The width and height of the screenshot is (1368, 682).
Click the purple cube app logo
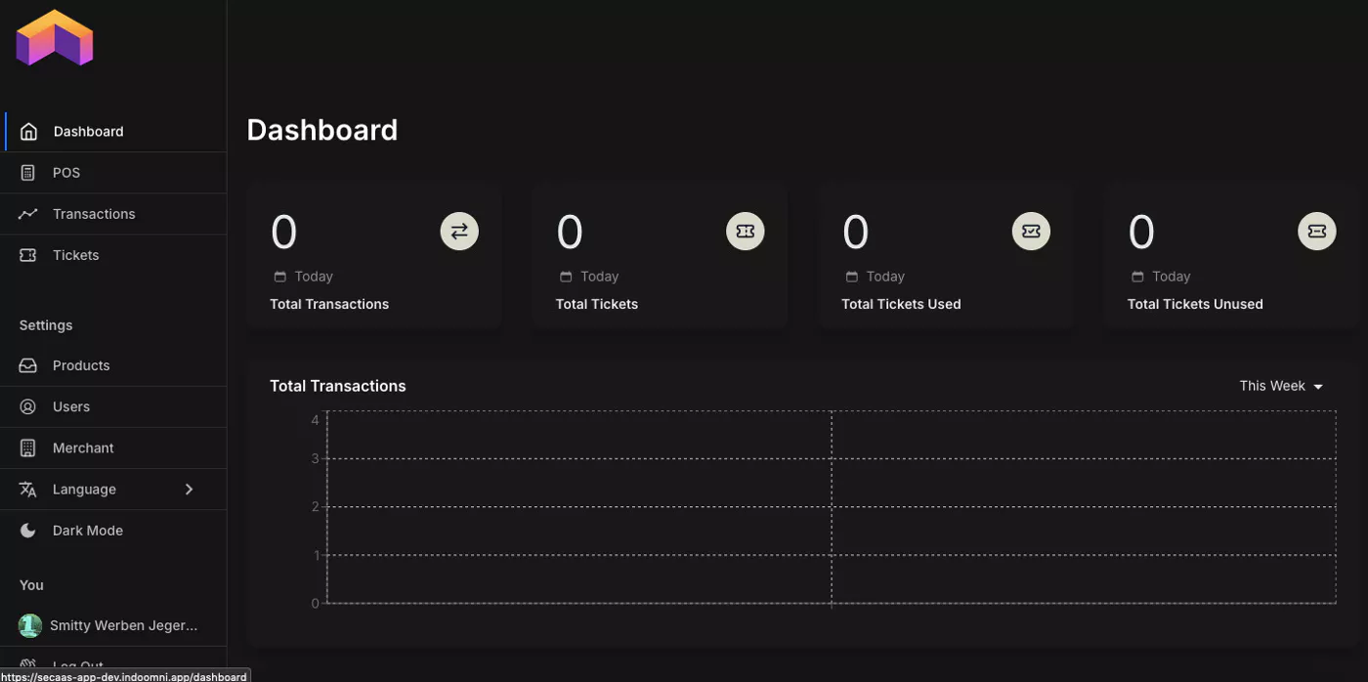[x=55, y=39]
